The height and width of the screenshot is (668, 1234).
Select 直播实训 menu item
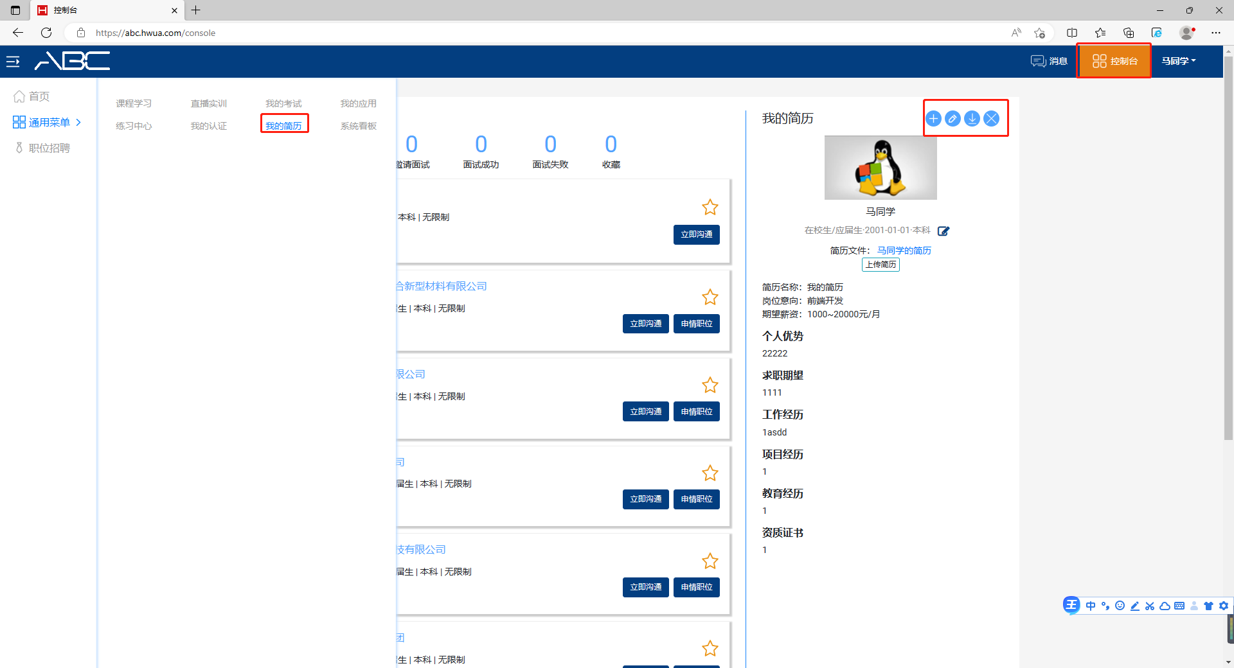(x=209, y=103)
